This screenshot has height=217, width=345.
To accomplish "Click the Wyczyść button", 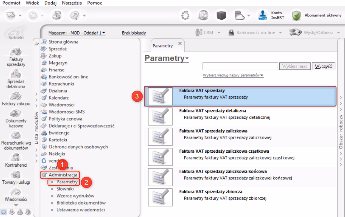I will point(324,66).
